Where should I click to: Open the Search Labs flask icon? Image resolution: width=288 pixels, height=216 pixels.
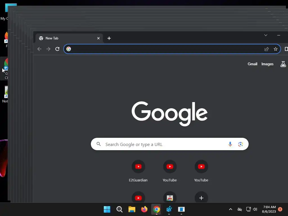coord(283,64)
